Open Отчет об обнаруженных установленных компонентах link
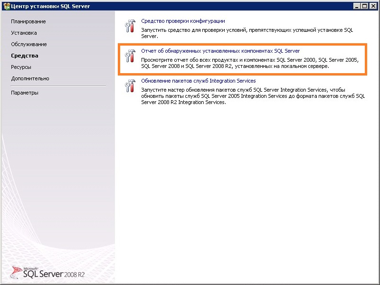Viewport: 380px width, 285px height. tap(220, 51)
